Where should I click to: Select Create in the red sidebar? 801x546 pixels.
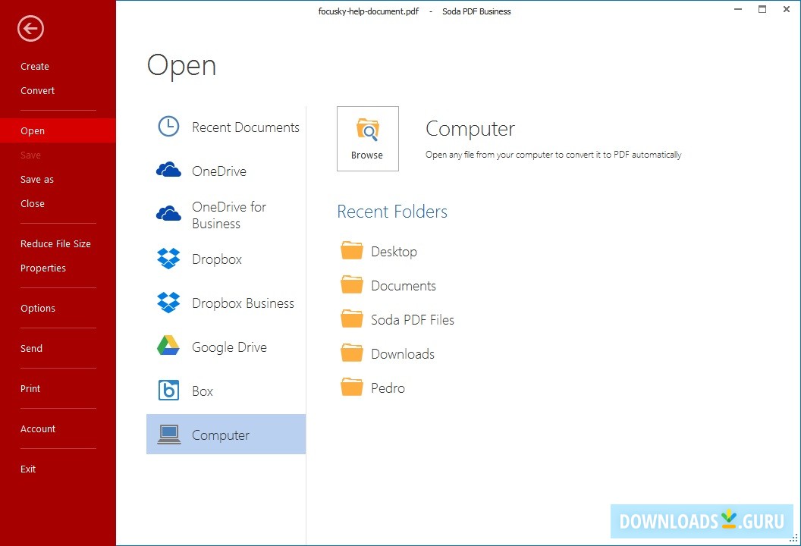click(35, 67)
